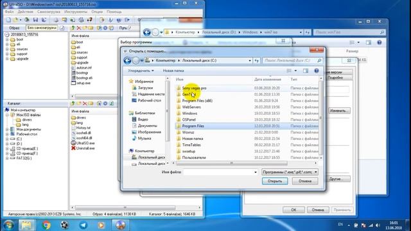This screenshot has width=411, height=231.
Task: Select the Пользователи folder row
Action: (247, 157)
